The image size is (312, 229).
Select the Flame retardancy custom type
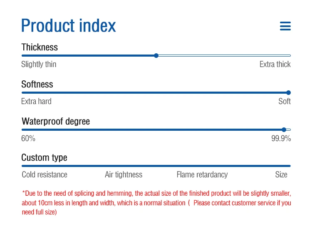202,174
